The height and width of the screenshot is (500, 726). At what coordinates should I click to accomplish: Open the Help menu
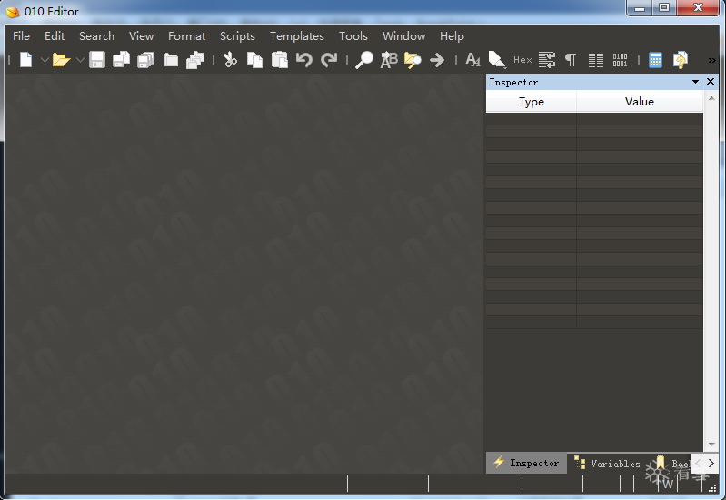pos(452,36)
